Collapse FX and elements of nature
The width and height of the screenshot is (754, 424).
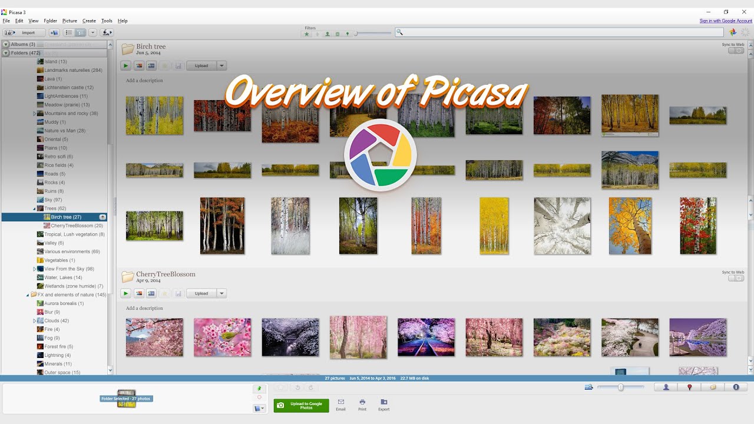pyautogui.click(x=28, y=295)
